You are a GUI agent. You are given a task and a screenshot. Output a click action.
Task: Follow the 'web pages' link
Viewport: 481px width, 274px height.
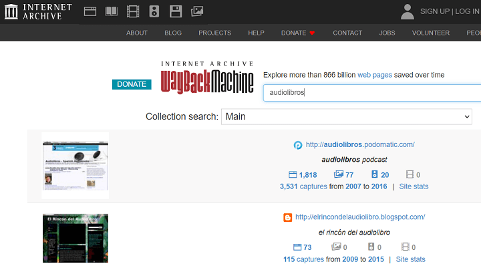[x=375, y=75]
